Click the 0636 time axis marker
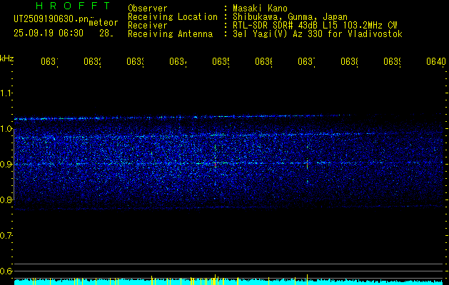 pos(263,61)
